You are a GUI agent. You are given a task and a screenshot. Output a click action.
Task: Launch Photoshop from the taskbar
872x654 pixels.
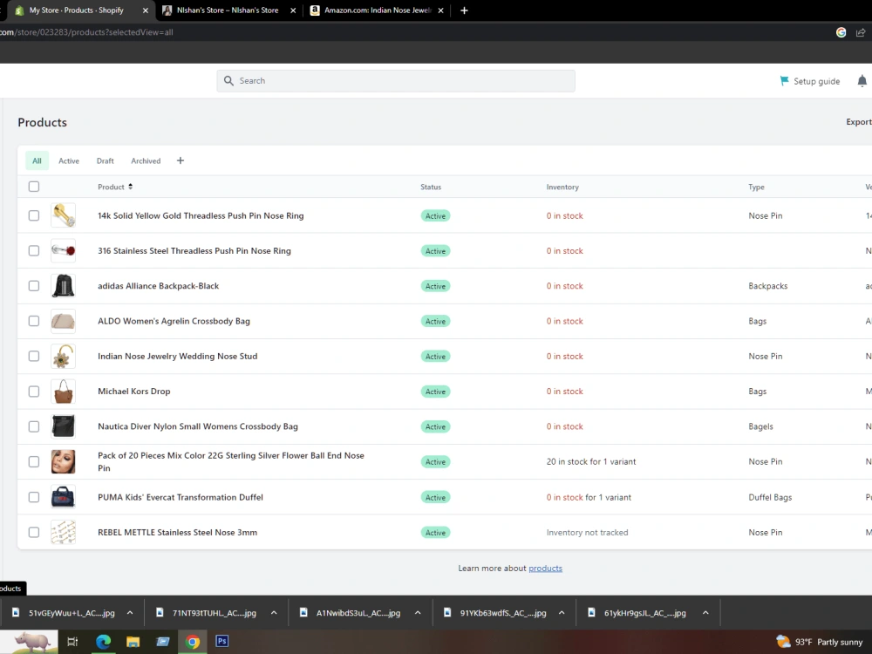click(x=221, y=641)
